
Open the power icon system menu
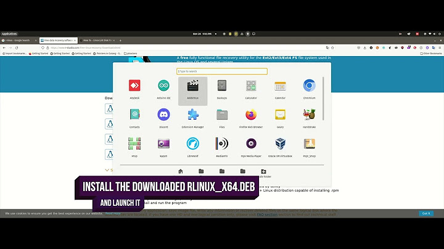tap(440, 34)
